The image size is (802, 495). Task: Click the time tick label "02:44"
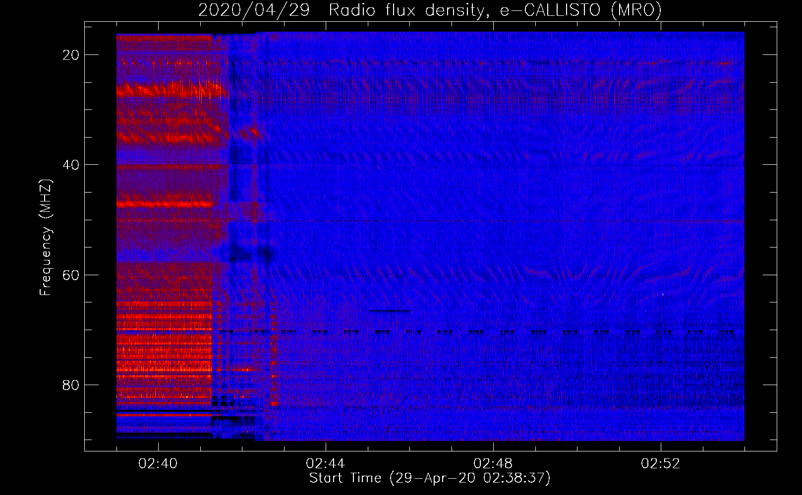pyautogui.click(x=326, y=463)
